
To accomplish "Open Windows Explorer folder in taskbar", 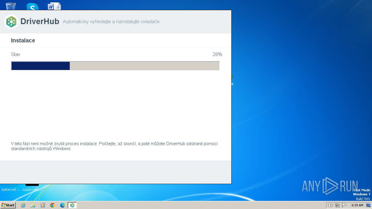I will tap(33, 205).
